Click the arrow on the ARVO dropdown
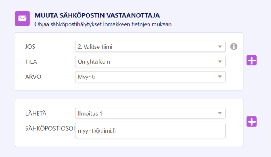 (220, 77)
